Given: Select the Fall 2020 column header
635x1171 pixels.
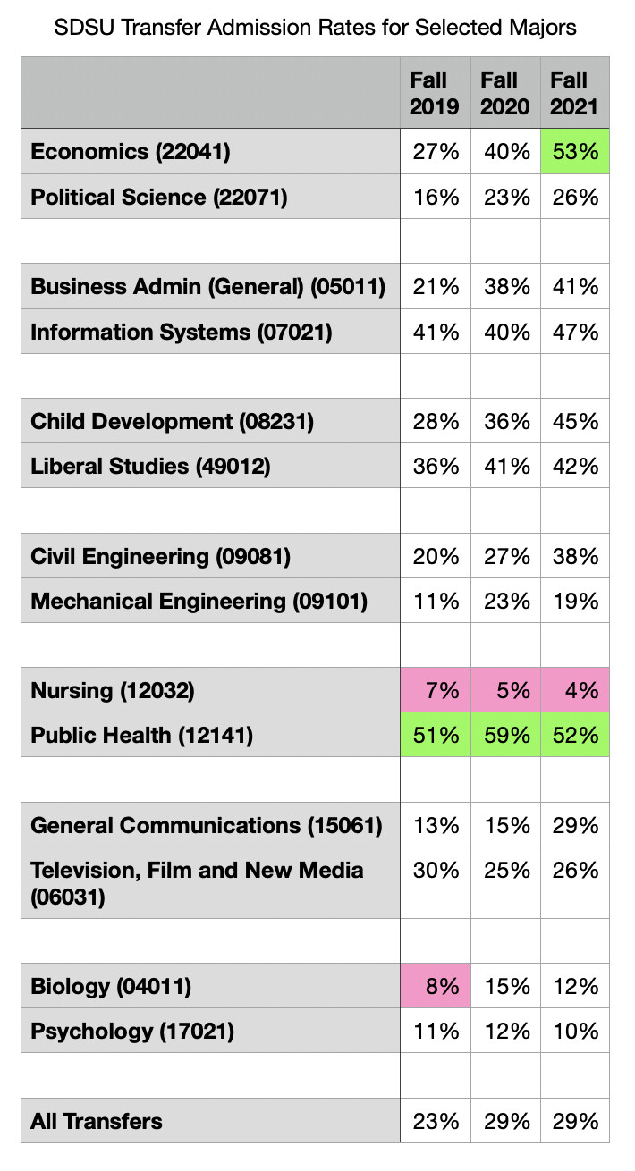Looking at the screenshot, I should (505, 94).
